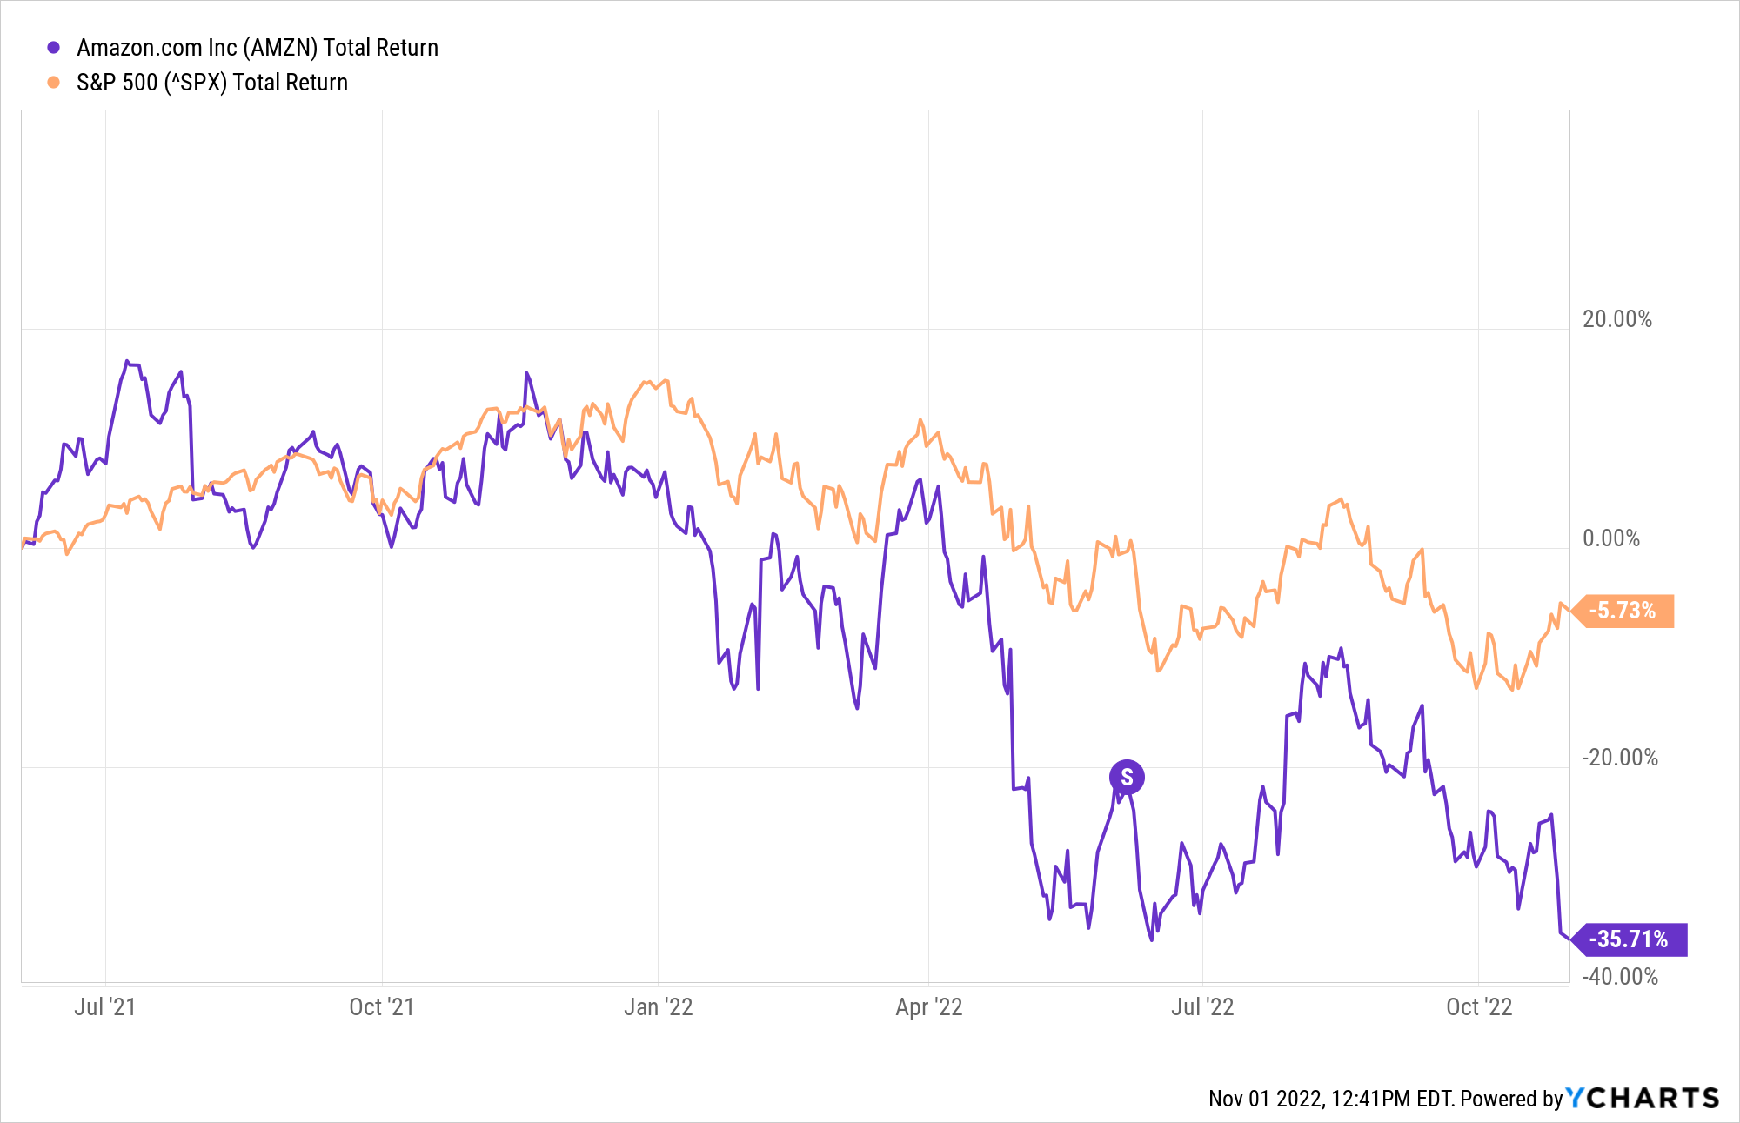Click the purple S stock split marker
1740x1123 pixels.
(x=1127, y=777)
